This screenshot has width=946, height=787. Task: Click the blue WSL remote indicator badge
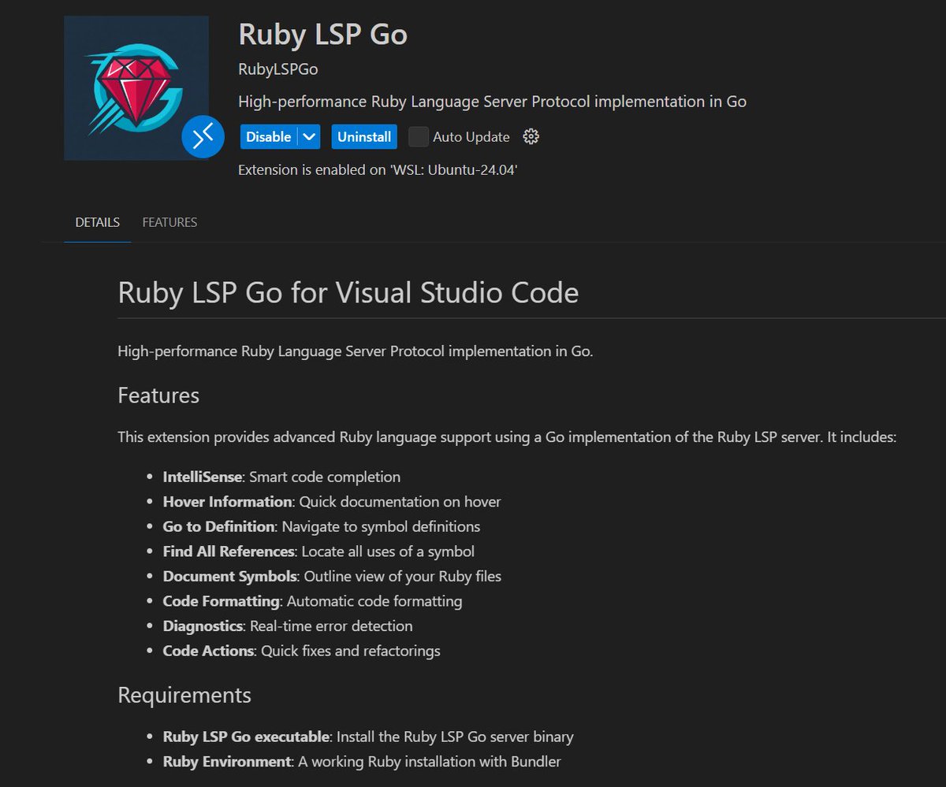point(203,136)
